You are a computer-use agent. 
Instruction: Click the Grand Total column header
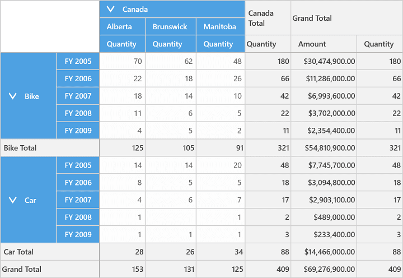pos(346,18)
